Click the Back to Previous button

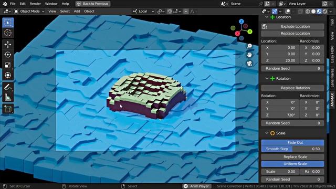click(93, 4)
